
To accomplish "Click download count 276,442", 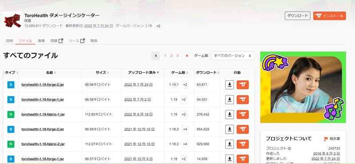I will (203, 114).
